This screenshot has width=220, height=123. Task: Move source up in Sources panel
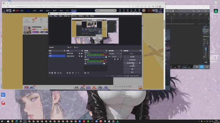click(x=76, y=73)
